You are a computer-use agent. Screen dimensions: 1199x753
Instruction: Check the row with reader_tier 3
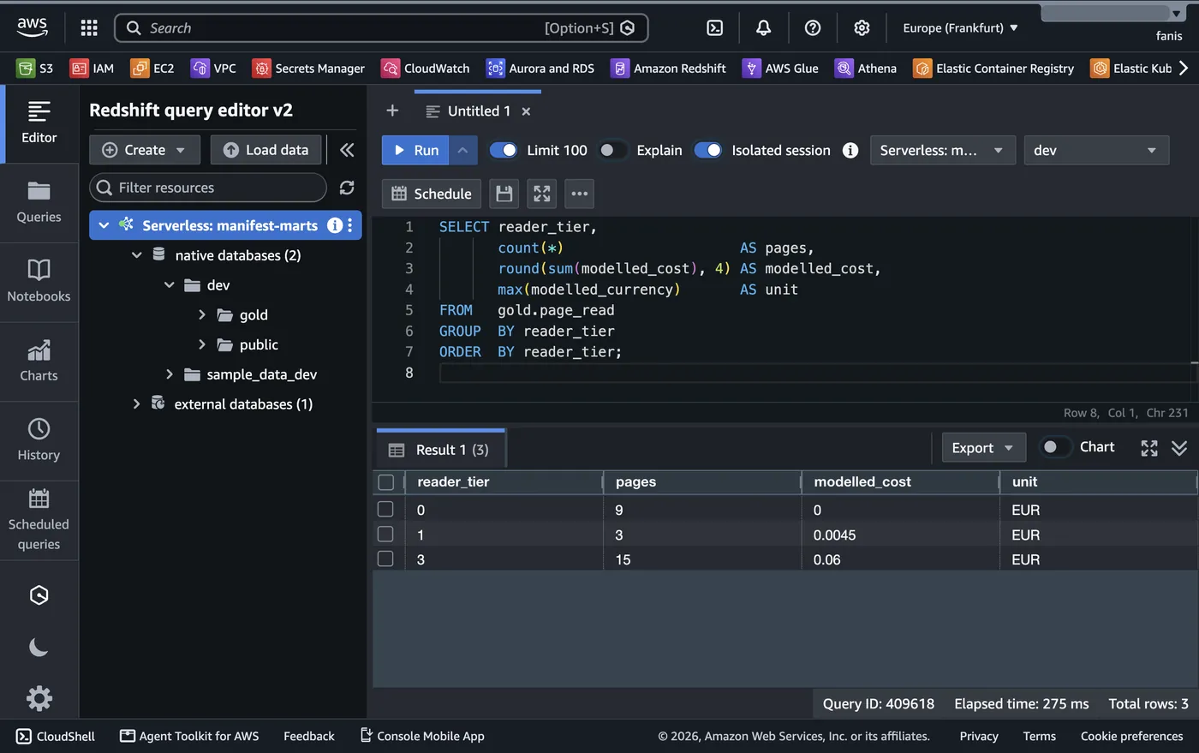[x=385, y=559]
